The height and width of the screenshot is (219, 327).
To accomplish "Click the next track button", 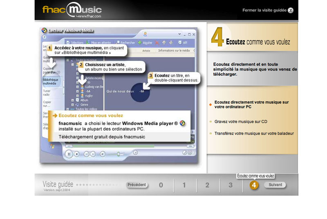I will pos(93,154).
